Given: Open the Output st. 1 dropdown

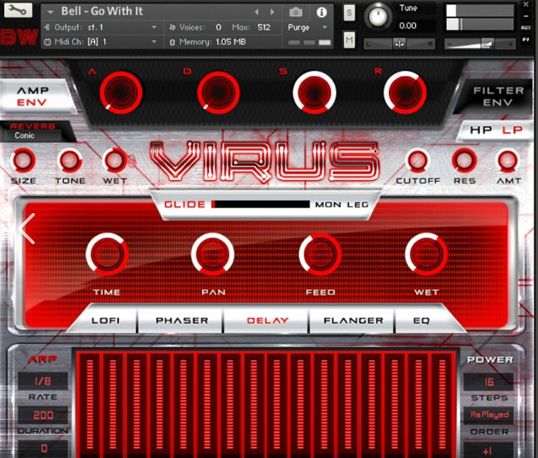Looking at the screenshot, I should click(102, 27).
